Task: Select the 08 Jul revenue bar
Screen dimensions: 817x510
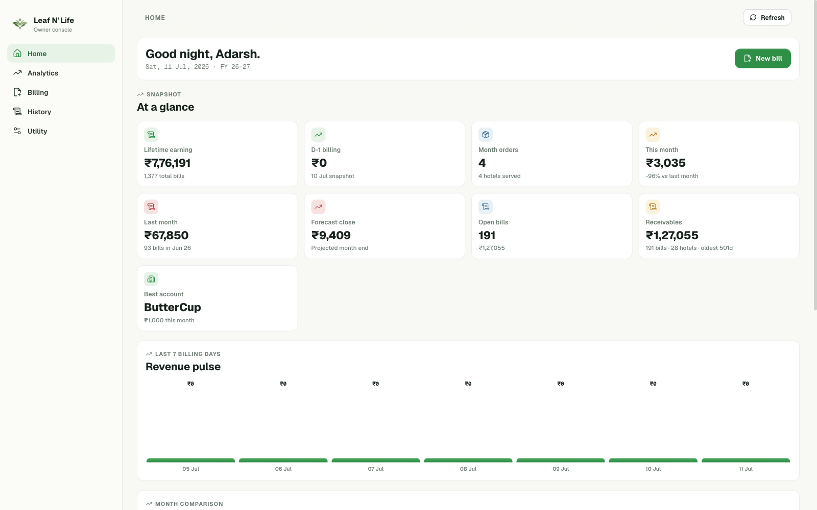Action: tap(468, 461)
